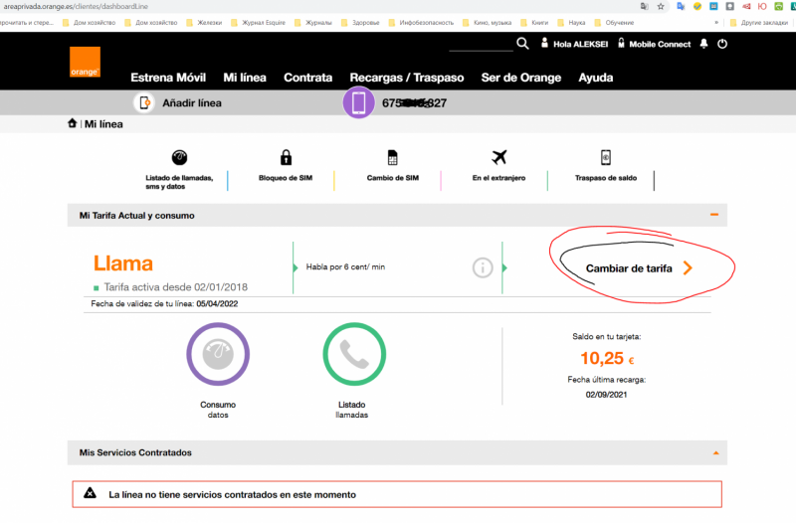Click the search input field in header
Image resolution: width=796 pixels, height=523 pixels.
click(x=481, y=45)
